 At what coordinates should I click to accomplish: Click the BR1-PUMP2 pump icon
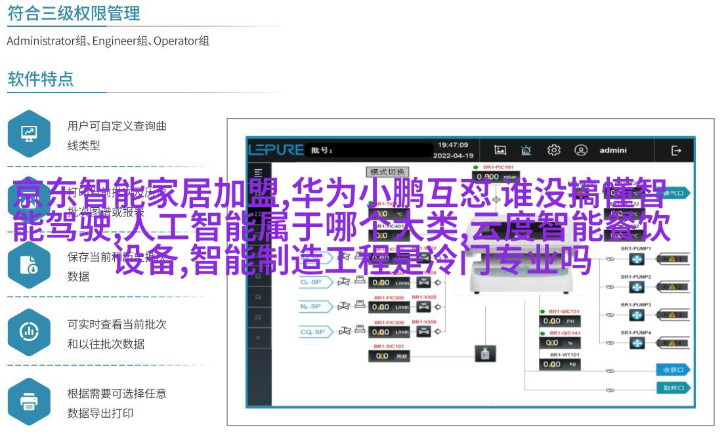coord(637,287)
